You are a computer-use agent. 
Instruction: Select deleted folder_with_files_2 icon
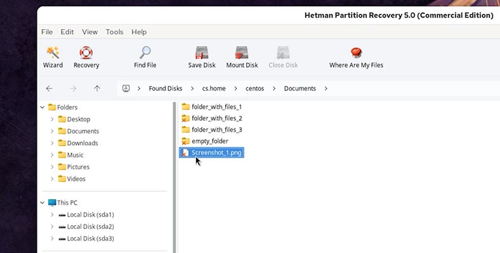(185, 118)
